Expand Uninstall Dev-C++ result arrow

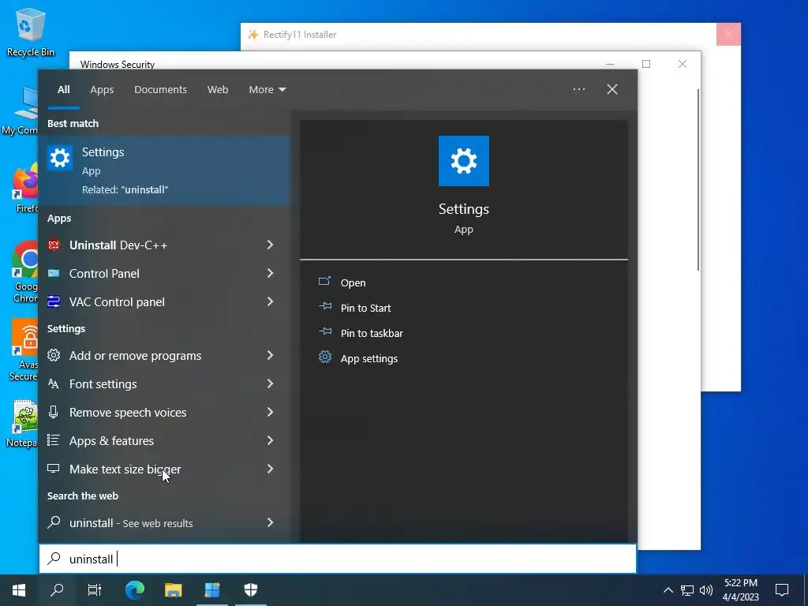coord(270,245)
